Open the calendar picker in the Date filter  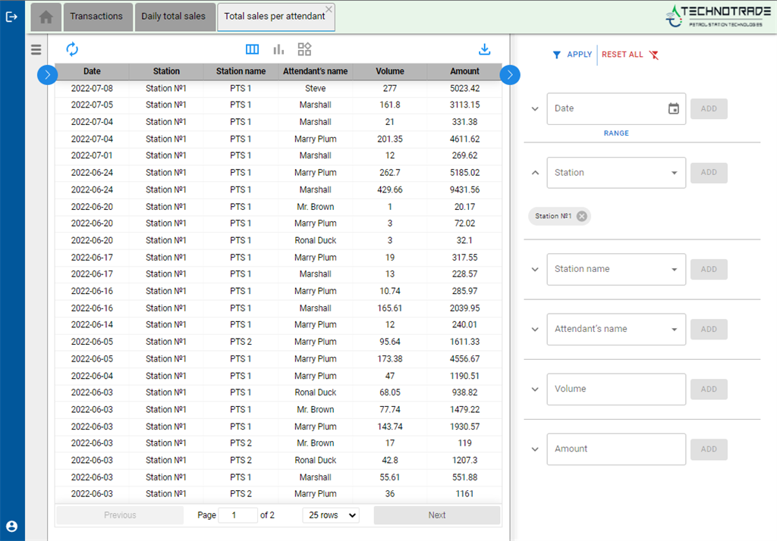click(x=674, y=109)
